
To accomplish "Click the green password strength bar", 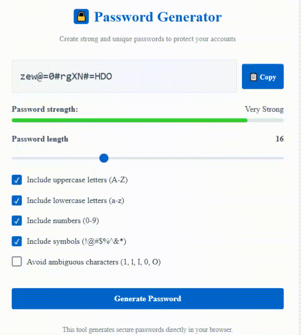I will point(130,120).
